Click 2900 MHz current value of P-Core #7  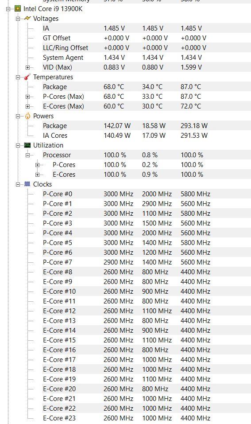click(x=118, y=262)
